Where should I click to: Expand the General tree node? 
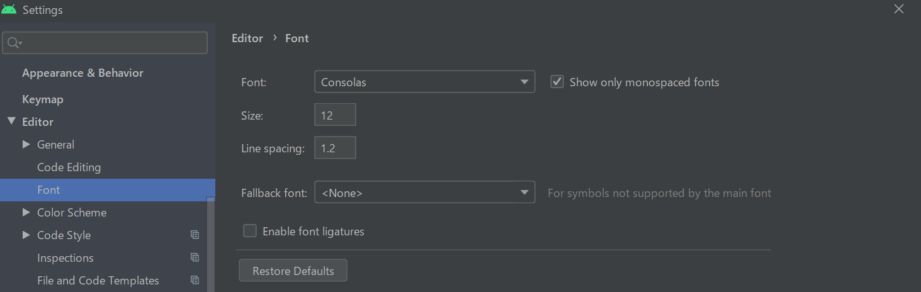pyautogui.click(x=26, y=145)
